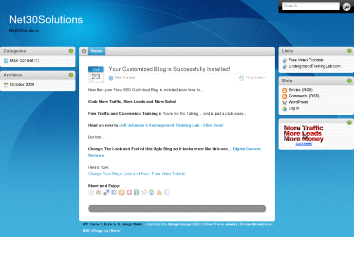Screen dimensions: 354x265
Task: Open post title 'Your Customized Blog is Successfully Installed!'
Action: (169, 69)
